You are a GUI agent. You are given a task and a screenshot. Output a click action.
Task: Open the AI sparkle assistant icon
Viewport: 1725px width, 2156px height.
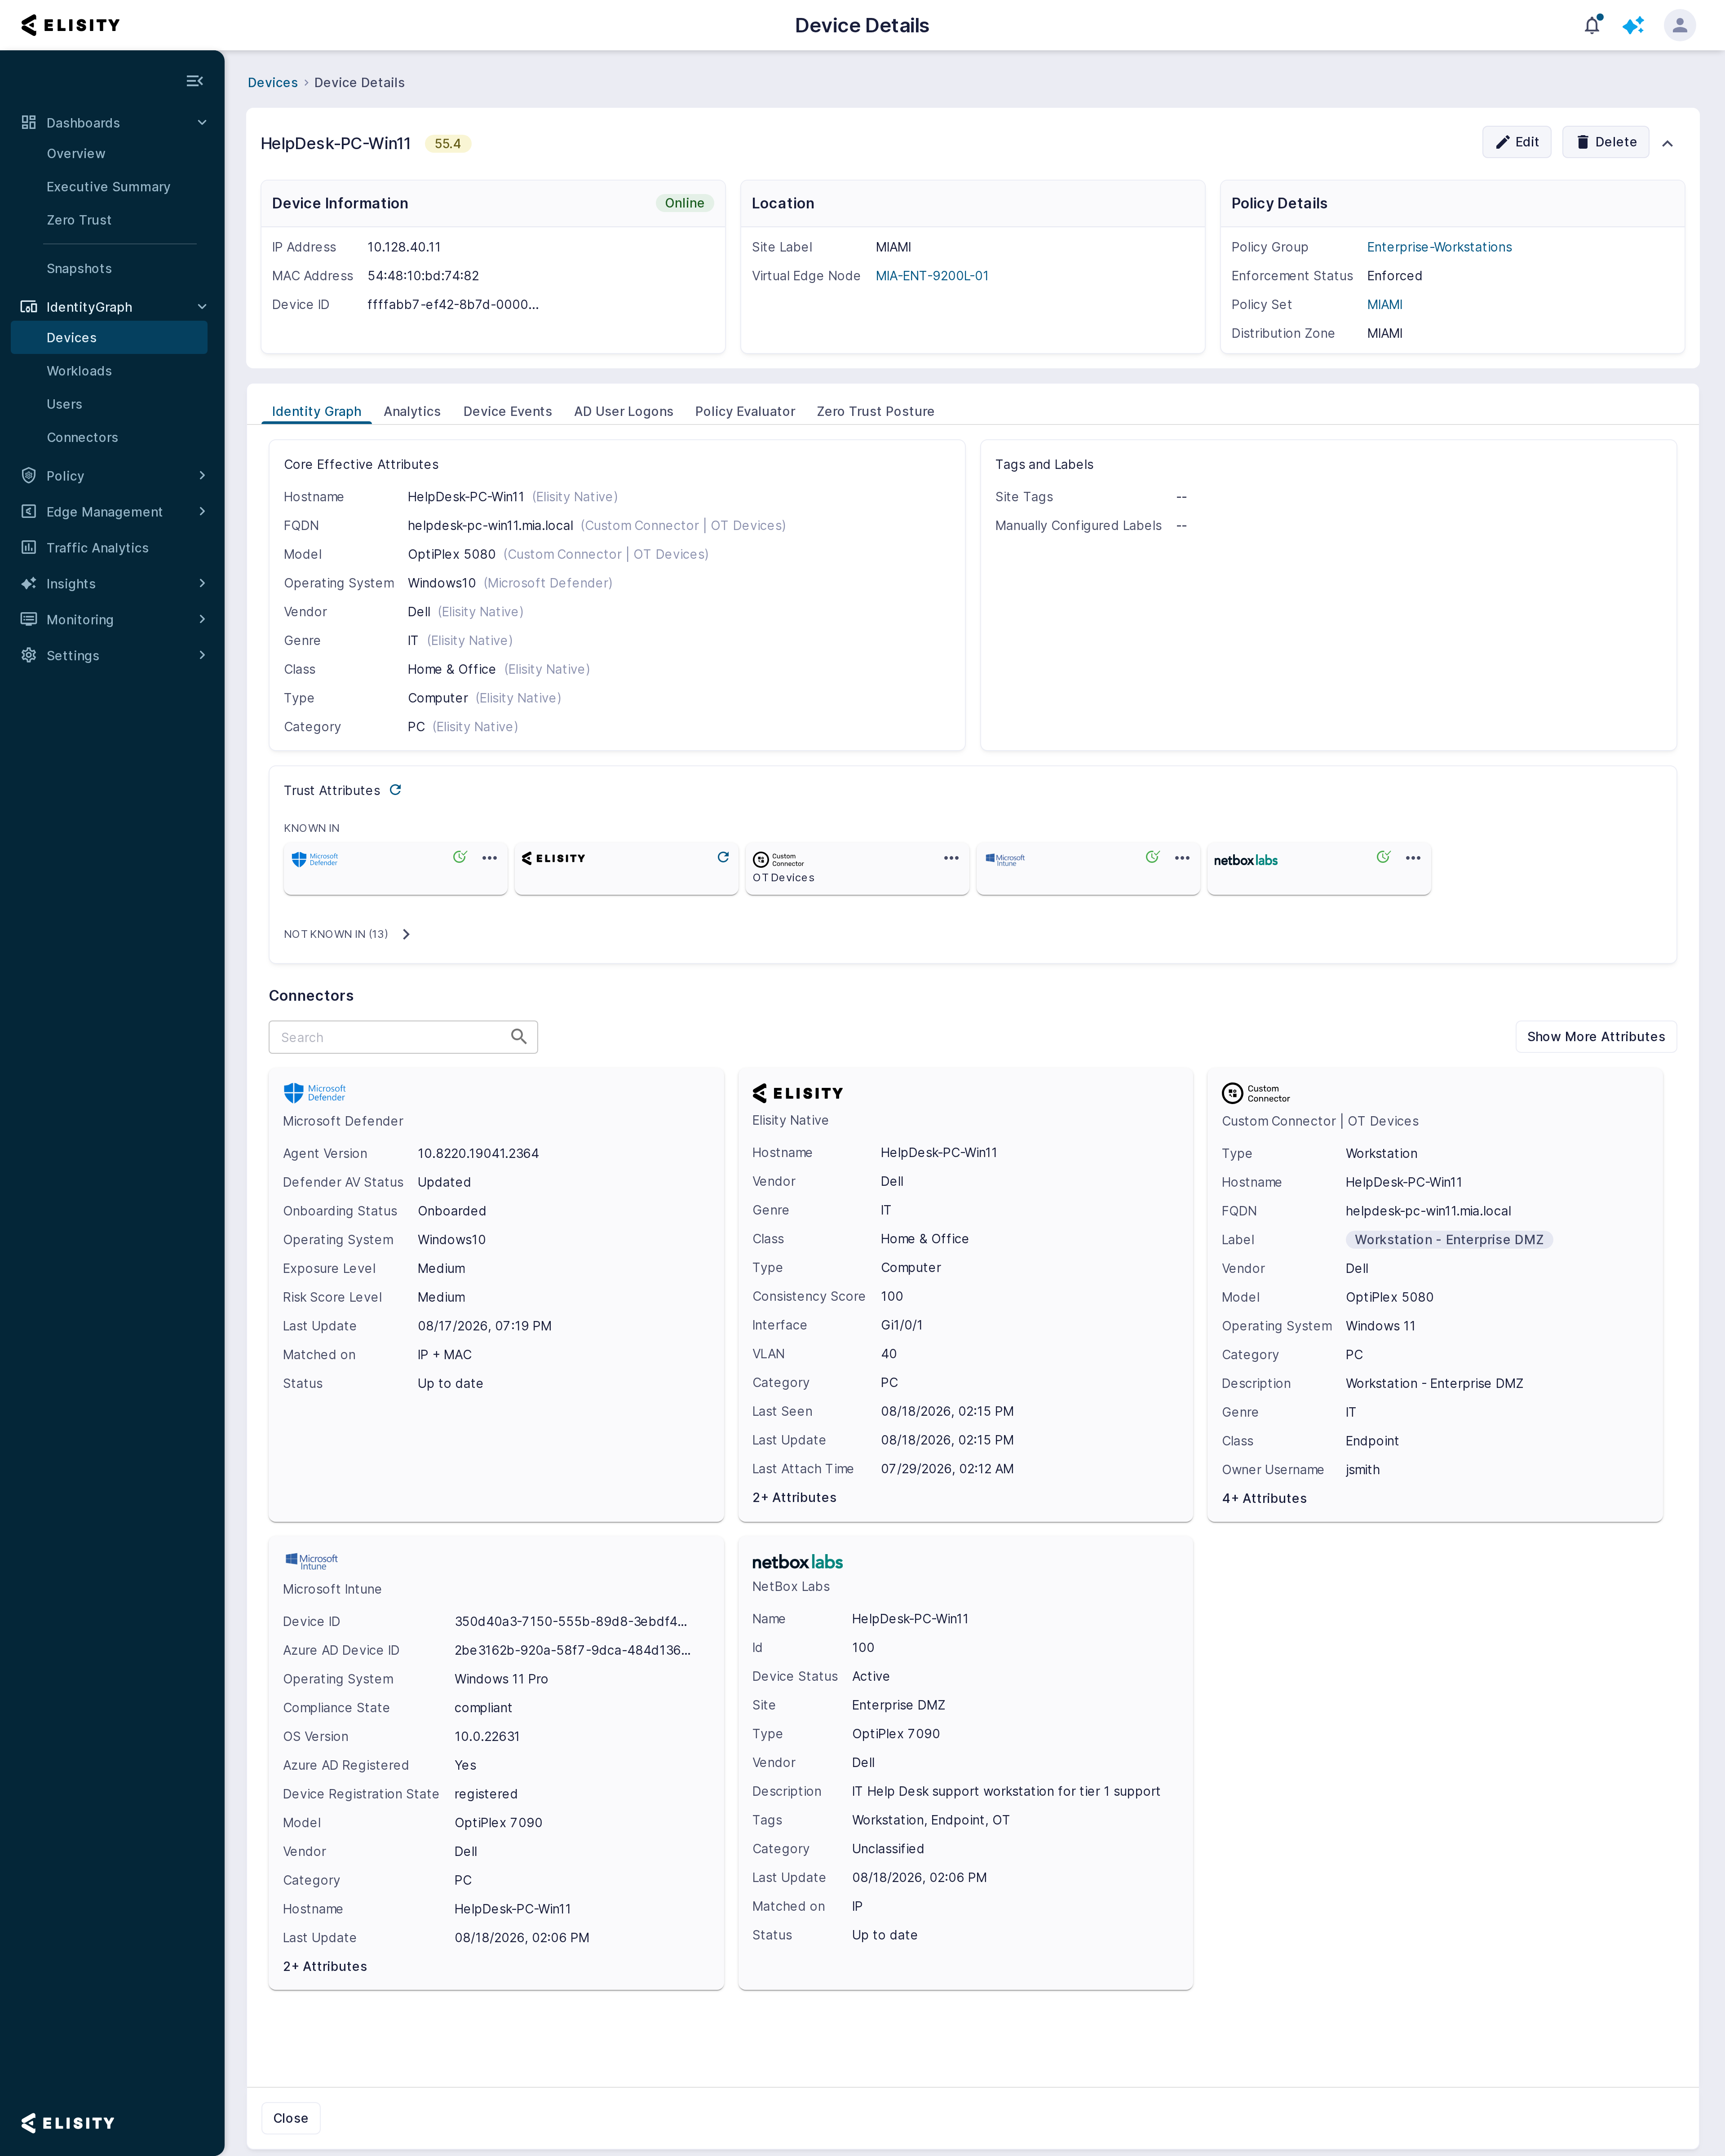(x=1633, y=25)
